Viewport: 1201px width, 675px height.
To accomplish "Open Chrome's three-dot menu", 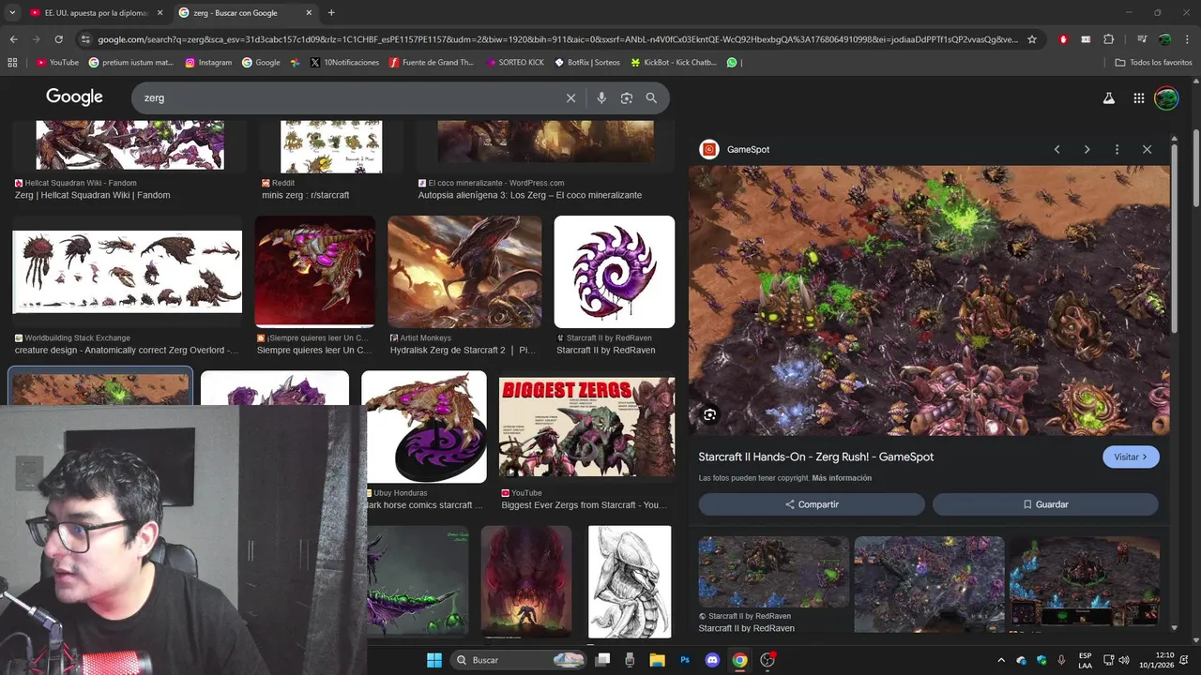I will (1187, 39).
